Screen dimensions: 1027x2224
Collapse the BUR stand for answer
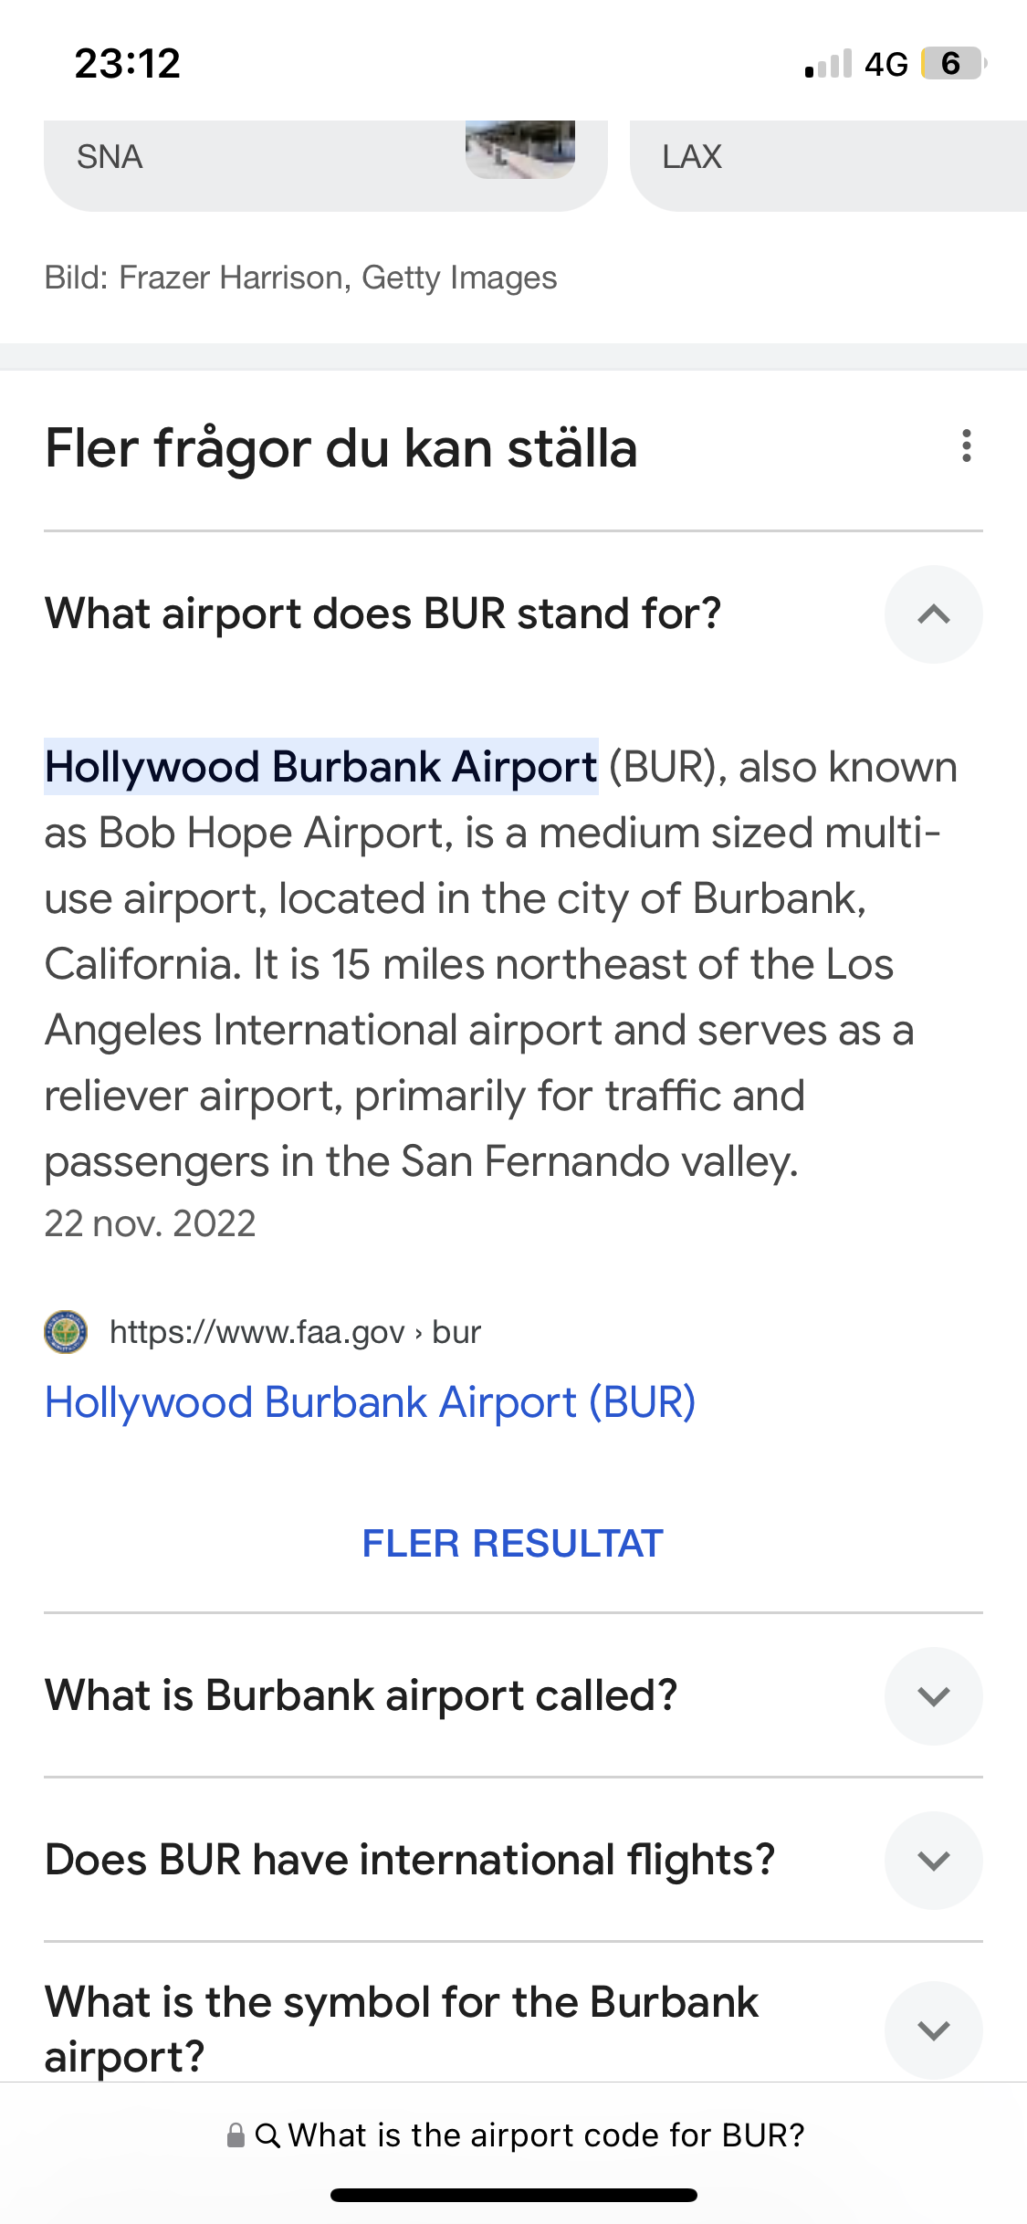(933, 614)
